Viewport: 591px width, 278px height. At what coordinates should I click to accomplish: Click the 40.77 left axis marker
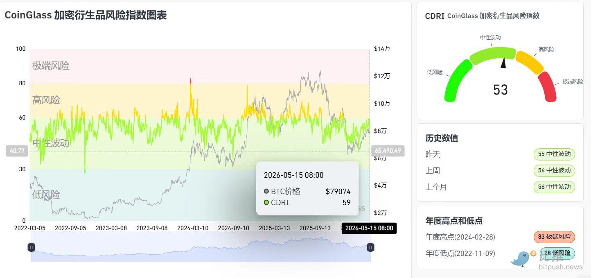[x=17, y=151]
